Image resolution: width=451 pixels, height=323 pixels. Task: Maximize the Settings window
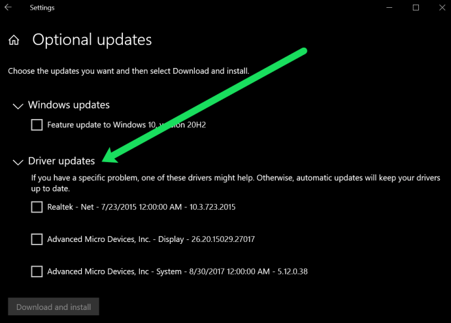(416, 7)
